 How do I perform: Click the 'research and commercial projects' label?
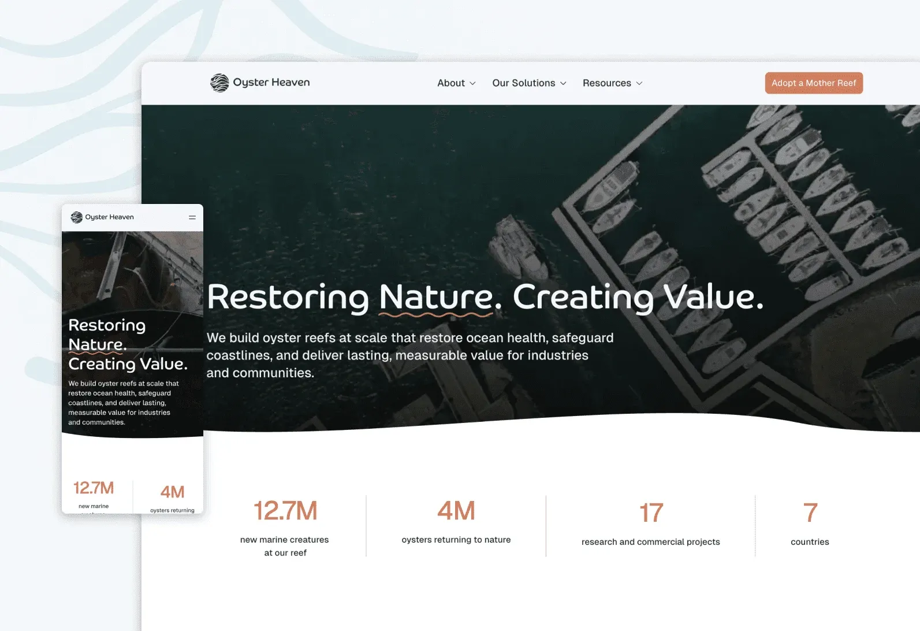tap(651, 542)
